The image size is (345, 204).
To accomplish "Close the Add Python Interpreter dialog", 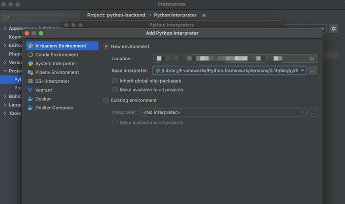I will (x=27, y=33).
